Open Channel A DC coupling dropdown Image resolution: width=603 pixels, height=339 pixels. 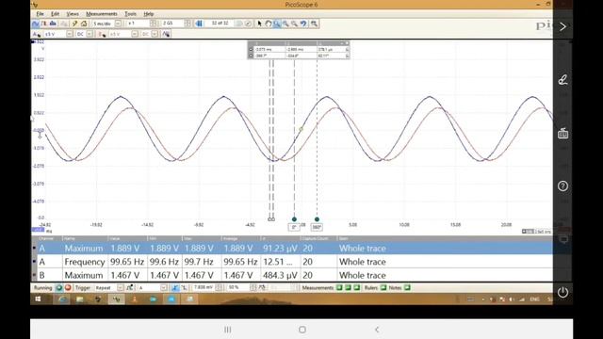pyautogui.click(x=90, y=34)
